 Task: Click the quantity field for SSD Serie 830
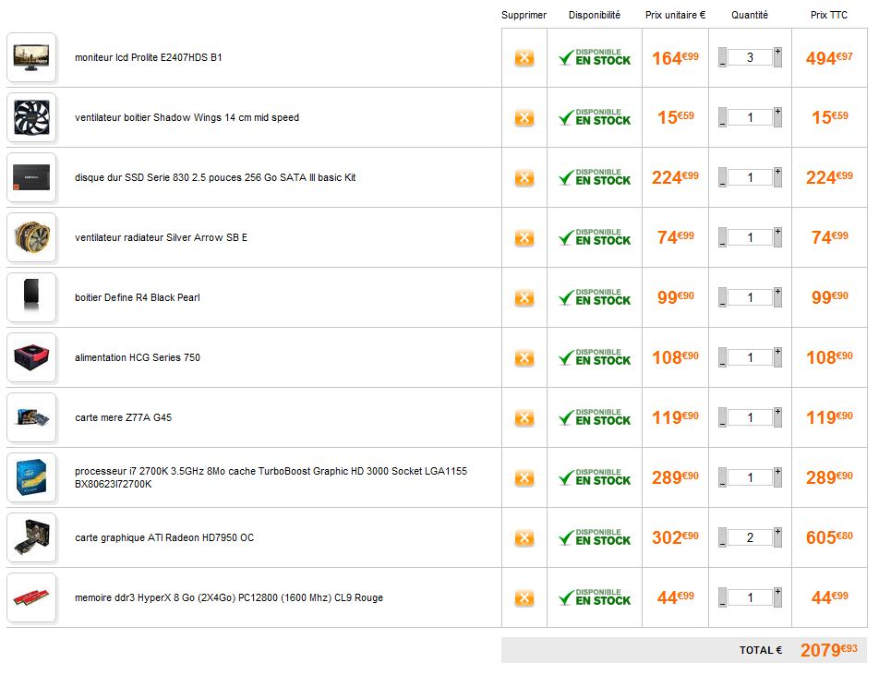coord(750,178)
